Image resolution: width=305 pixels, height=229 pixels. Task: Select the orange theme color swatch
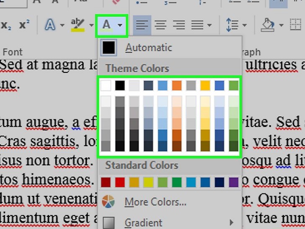tap(176, 86)
